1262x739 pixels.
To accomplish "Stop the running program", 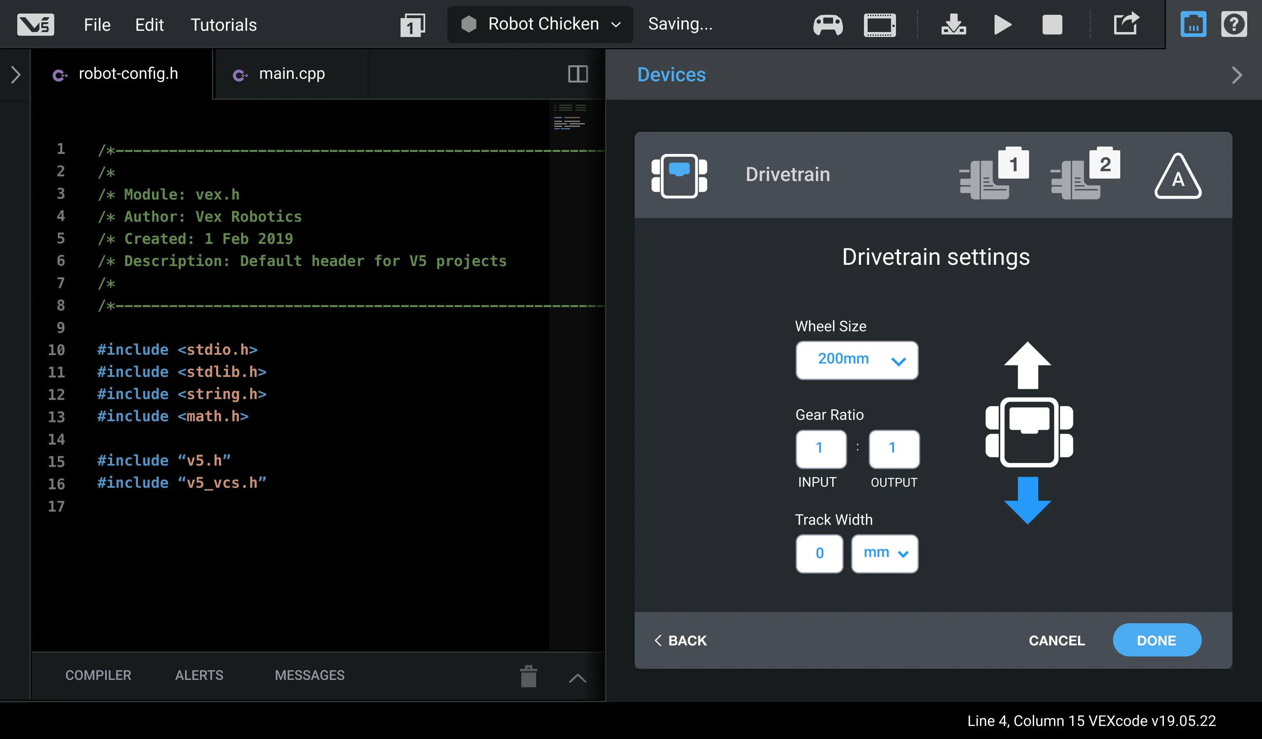I will point(1052,25).
